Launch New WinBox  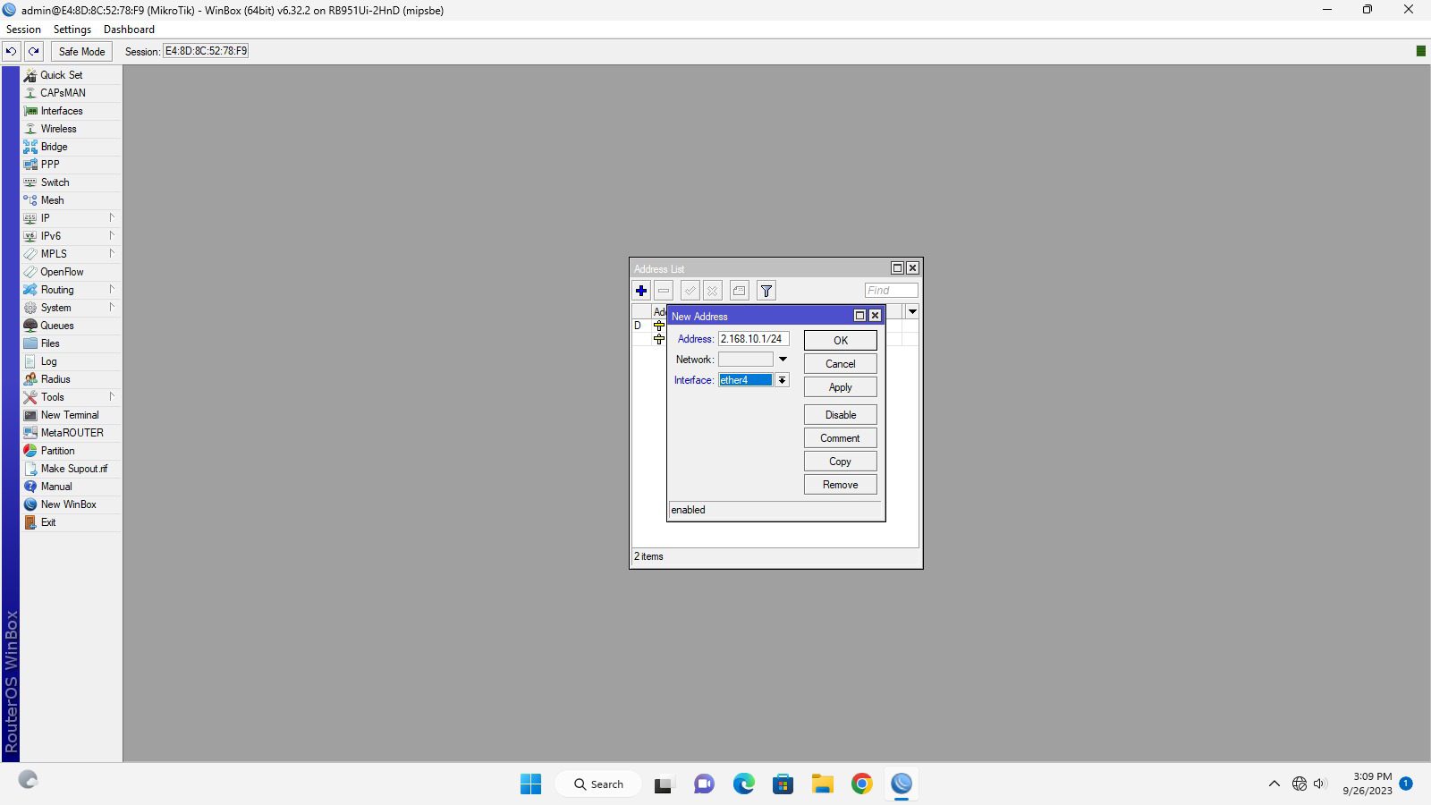71,504
